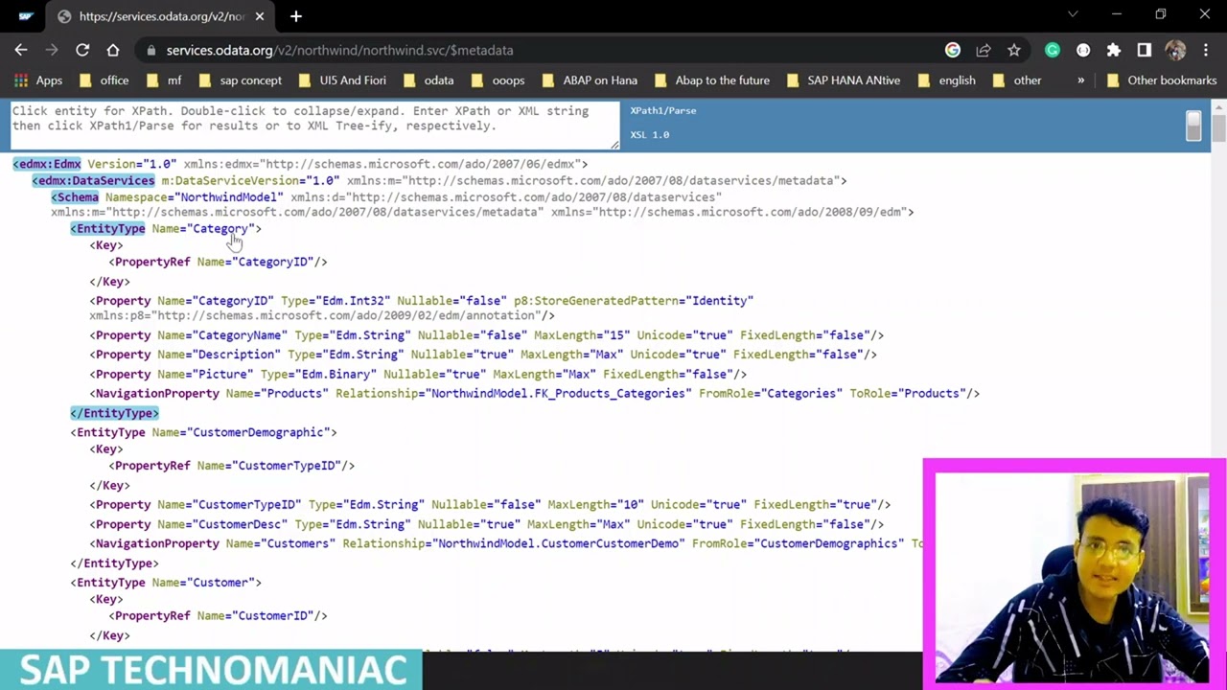
Task: Click the highlighted closing EntityType tag
Action: point(114,413)
